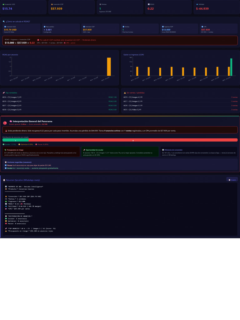
Task: Click the Optimizar: 0 (0%) legend entry
Action: pos(26,144)
